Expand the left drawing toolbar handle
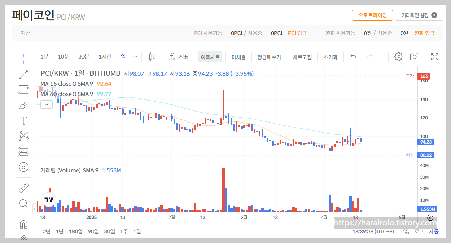 35,209
